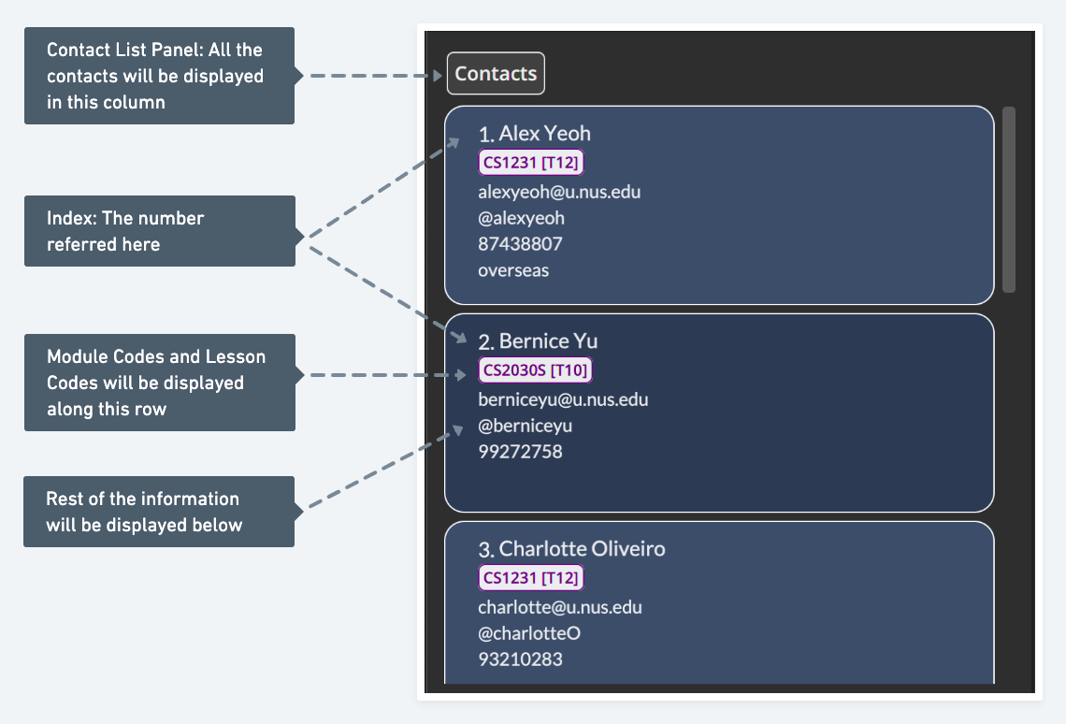Click phone number 93210283
The width and height of the screenshot is (1066, 724).
click(x=520, y=659)
